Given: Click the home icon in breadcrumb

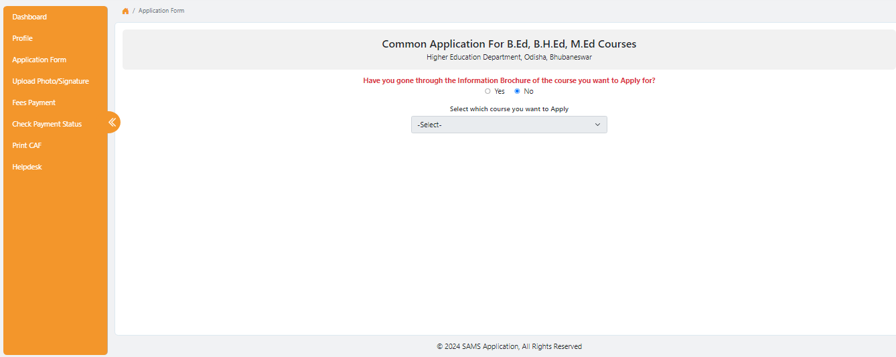Looking at the screenshot, I should pos(125,11).
